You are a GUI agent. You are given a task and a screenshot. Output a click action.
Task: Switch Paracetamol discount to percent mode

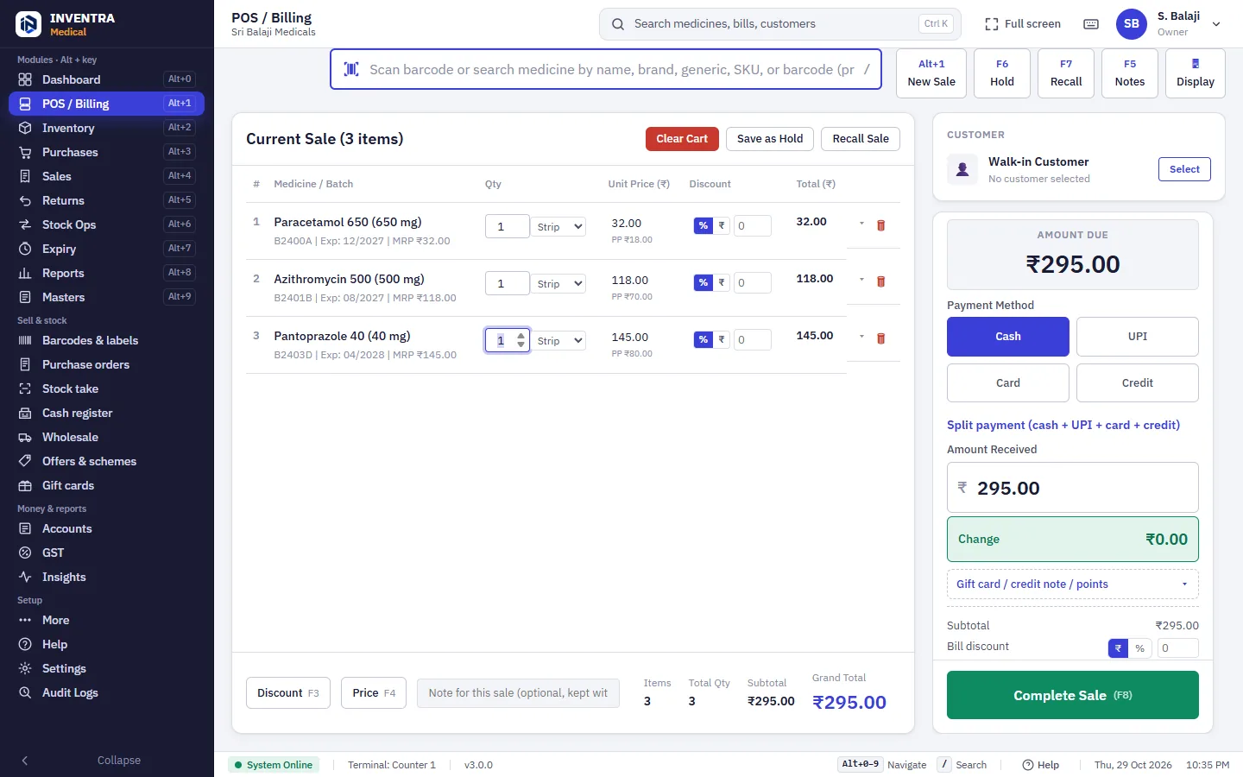pos(704,226)
